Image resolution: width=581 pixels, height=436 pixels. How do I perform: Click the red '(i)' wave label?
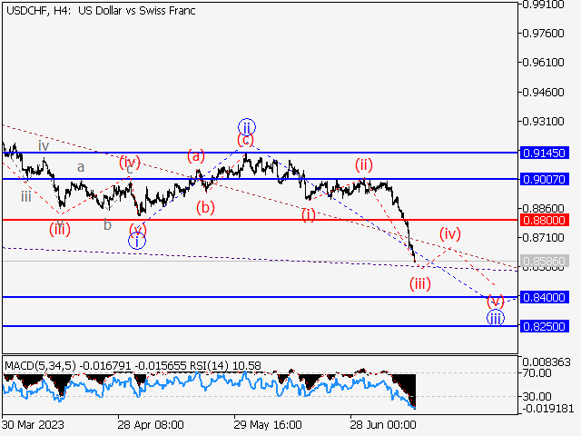(309, 214)
